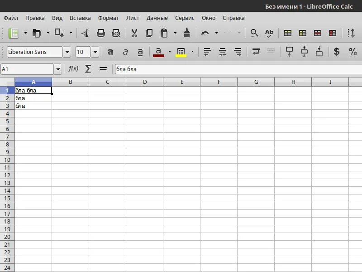Apply percent format icon
This screenshot has width=362, height=272.
(353, 52)
